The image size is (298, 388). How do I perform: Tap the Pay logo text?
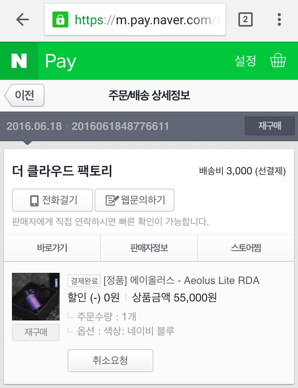click(x=60, y=62)
